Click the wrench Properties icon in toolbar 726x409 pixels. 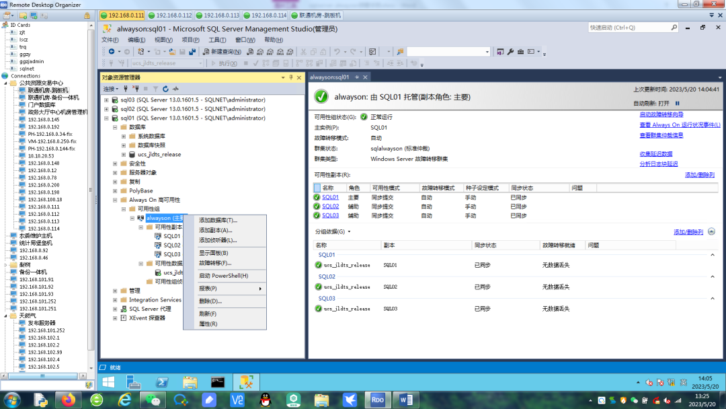pyautogui.click(x=510, y=51)
